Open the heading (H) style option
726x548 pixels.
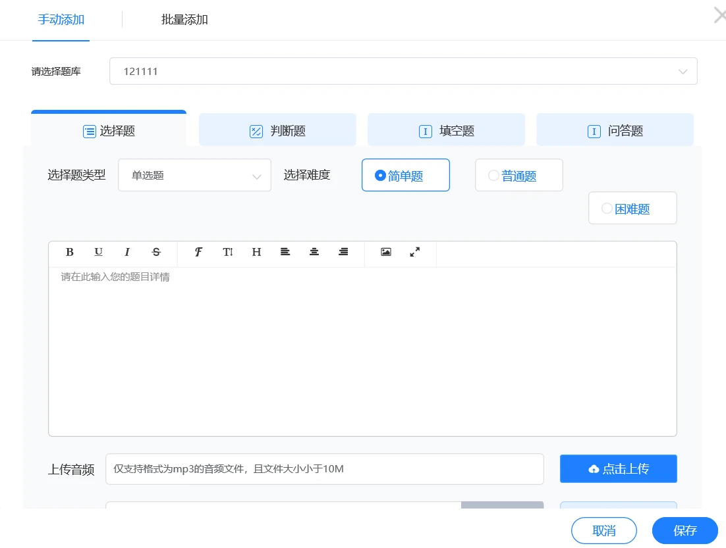pos(256,252)
